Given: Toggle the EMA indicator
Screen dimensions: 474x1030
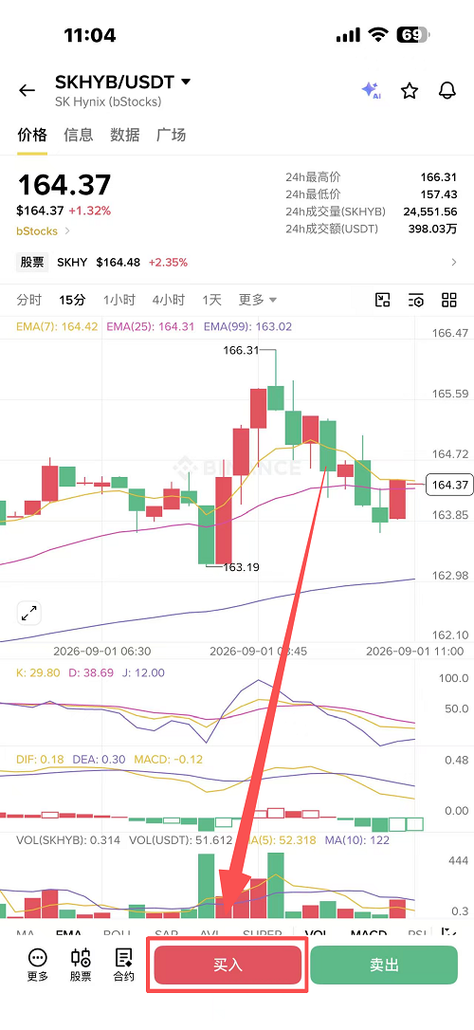Looking at the screenshot, I should point(69,934).
